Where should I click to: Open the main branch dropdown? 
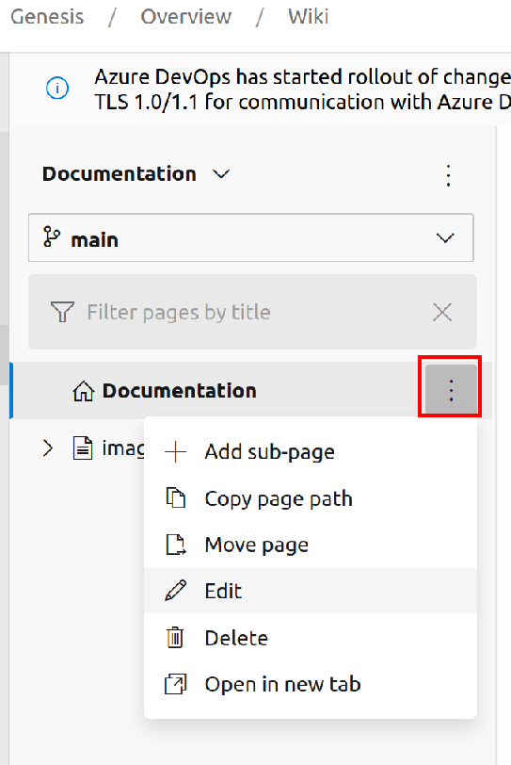coord(251,237)
